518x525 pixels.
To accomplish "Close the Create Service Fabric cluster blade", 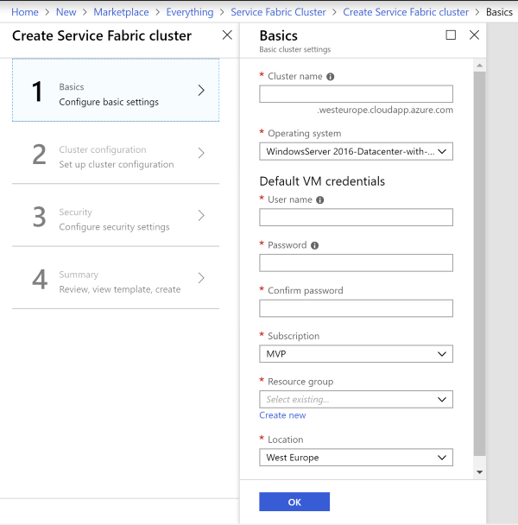I will [227, 35].
